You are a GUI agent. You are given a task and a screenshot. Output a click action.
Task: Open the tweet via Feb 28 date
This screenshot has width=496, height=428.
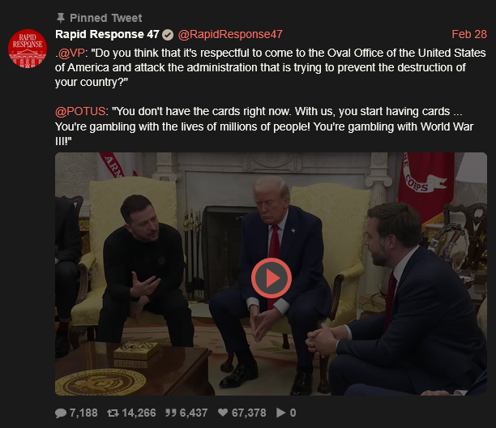coord(468,34)
